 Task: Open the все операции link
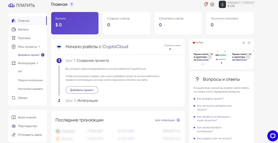[x=165, y=120]
